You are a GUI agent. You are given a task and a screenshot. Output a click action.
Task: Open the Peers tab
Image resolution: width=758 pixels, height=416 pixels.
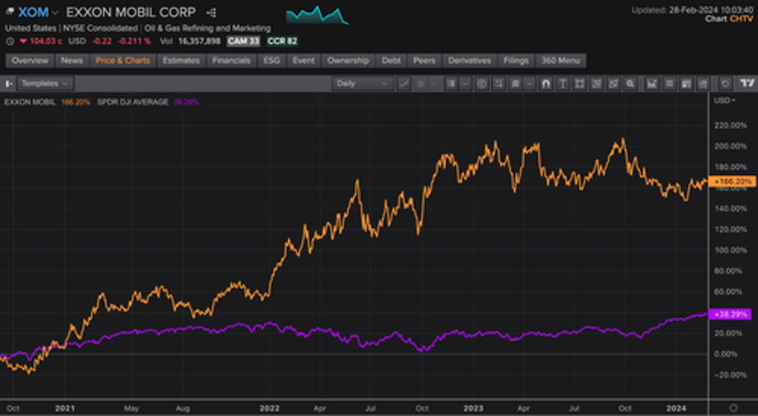point(424,61)
